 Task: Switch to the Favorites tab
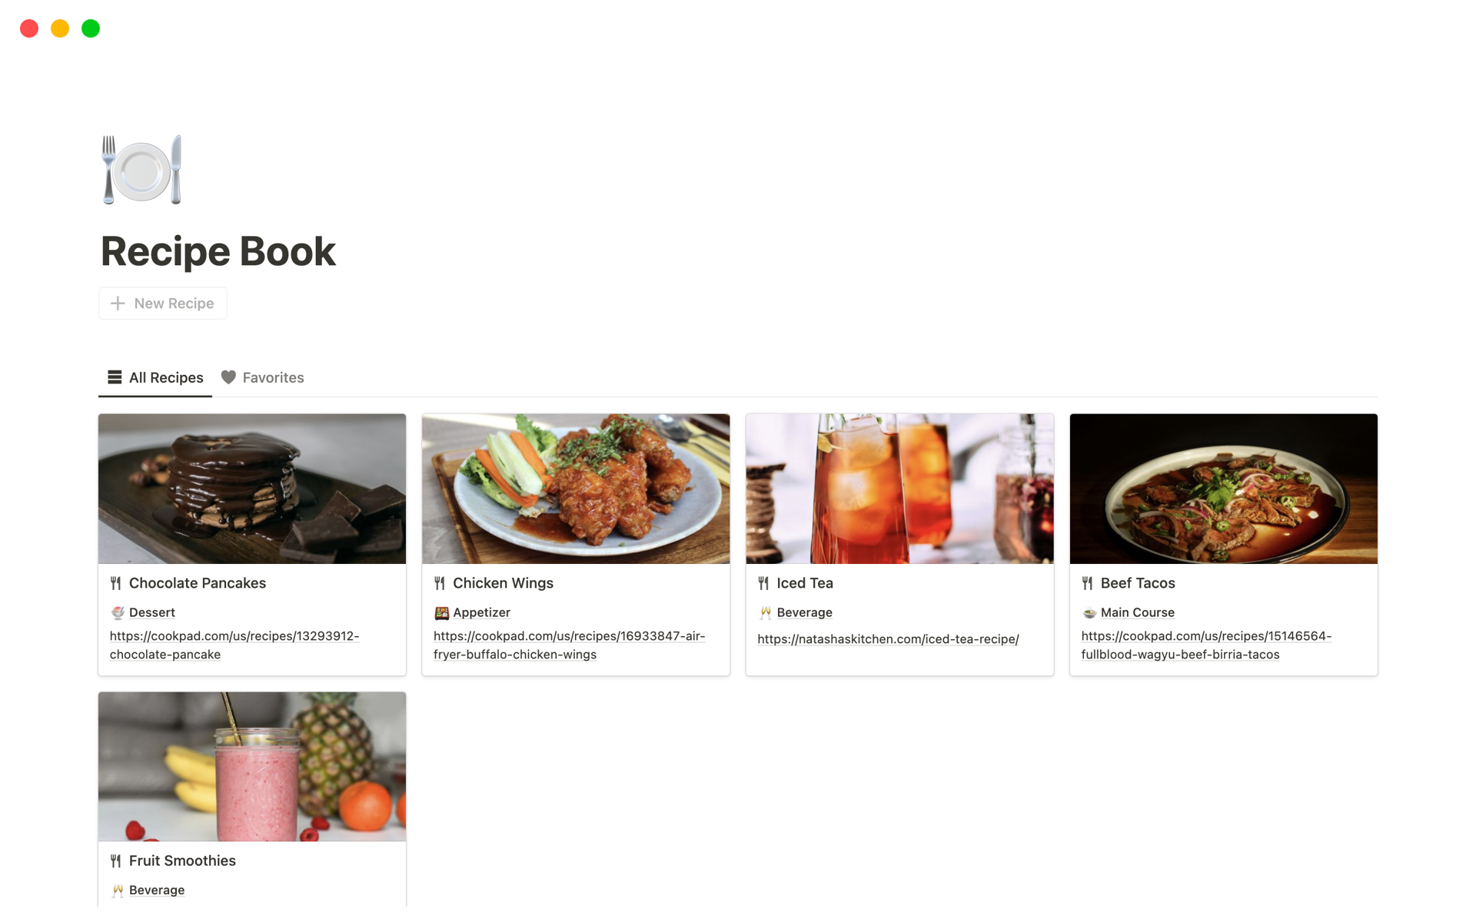point(262,377)
